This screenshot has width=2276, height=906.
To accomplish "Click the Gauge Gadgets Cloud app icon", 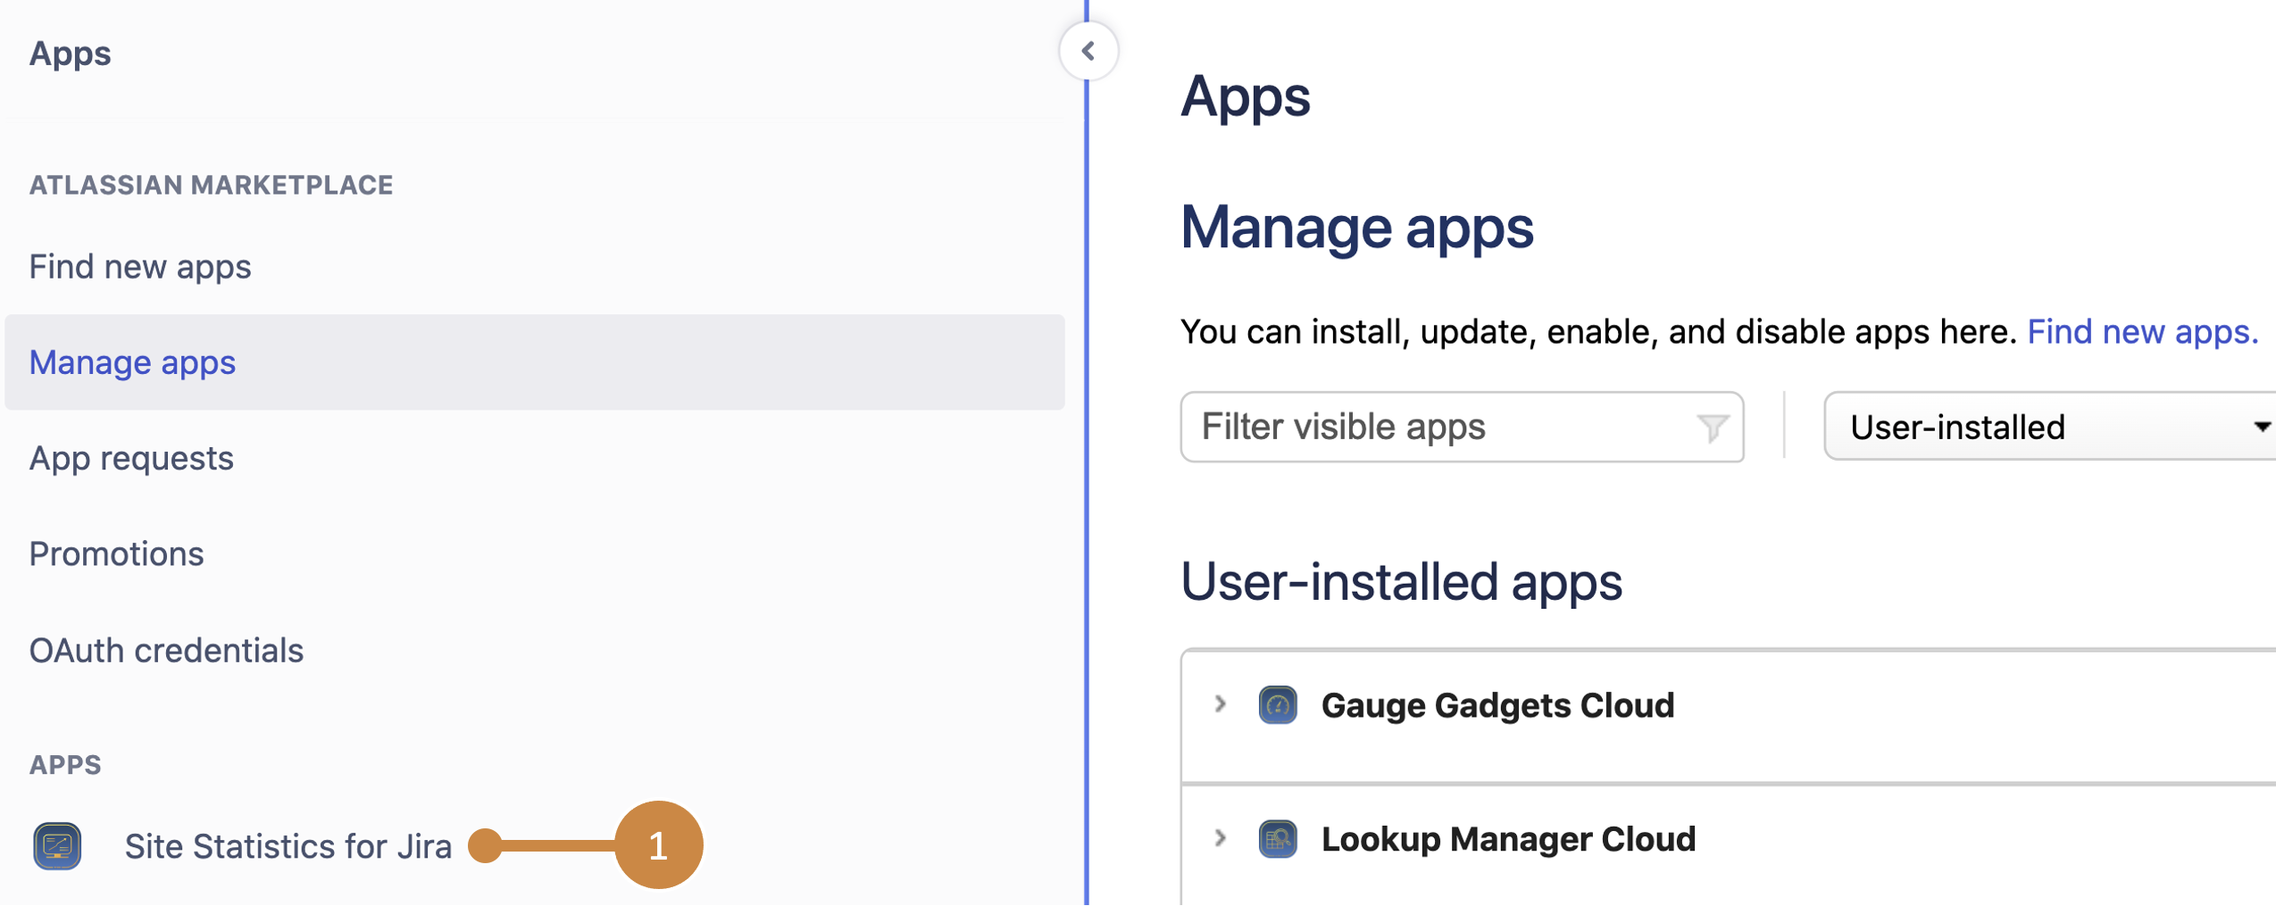I will pos(1277,705).
